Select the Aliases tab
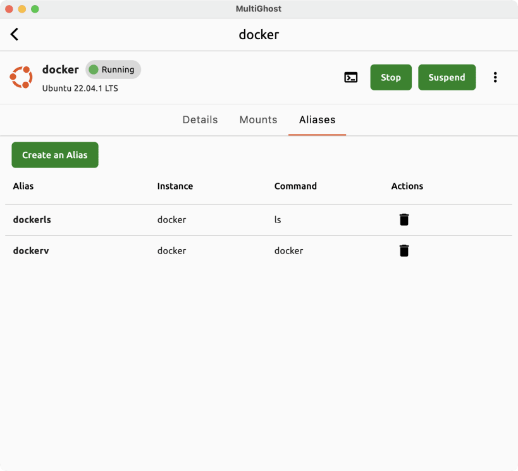The image size is (518, 471). coord(317,119)
